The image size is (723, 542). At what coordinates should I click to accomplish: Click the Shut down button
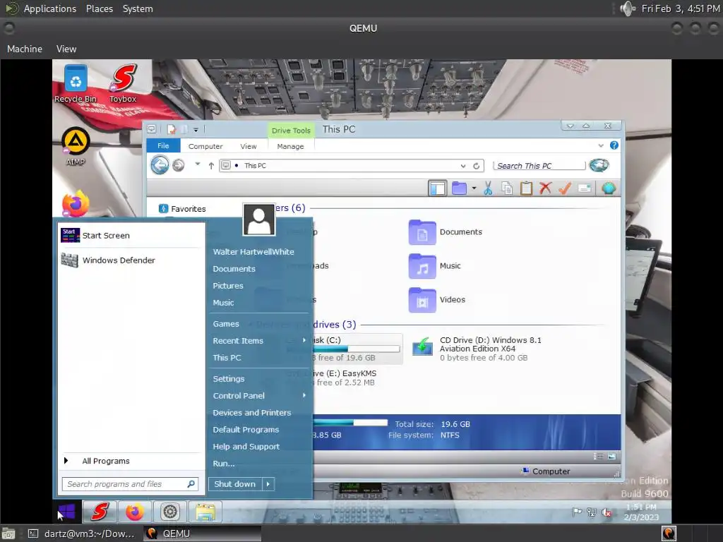click(x=234, y=484)
